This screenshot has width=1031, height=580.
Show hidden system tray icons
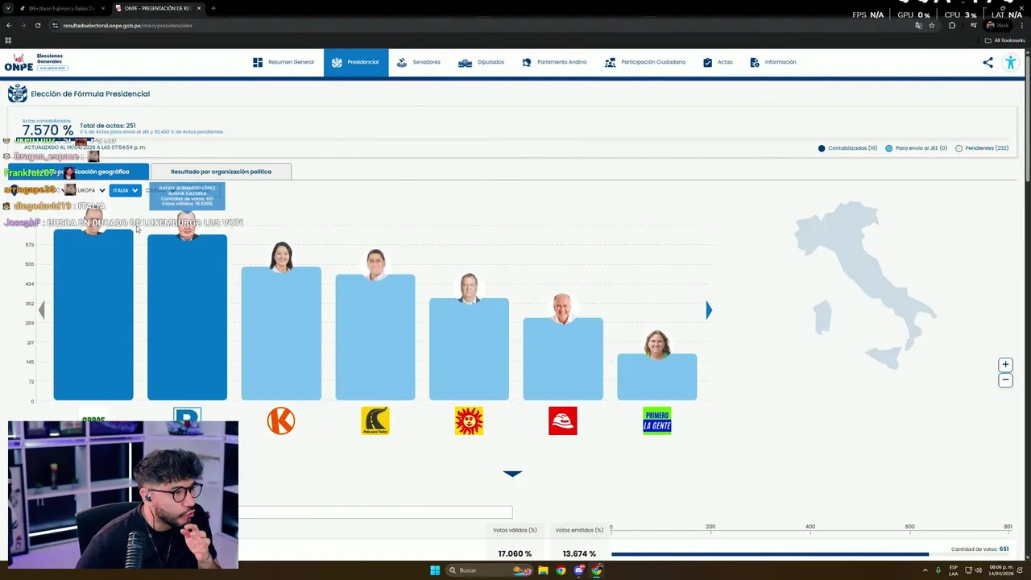pyautogui.click(x=925, y=570)
